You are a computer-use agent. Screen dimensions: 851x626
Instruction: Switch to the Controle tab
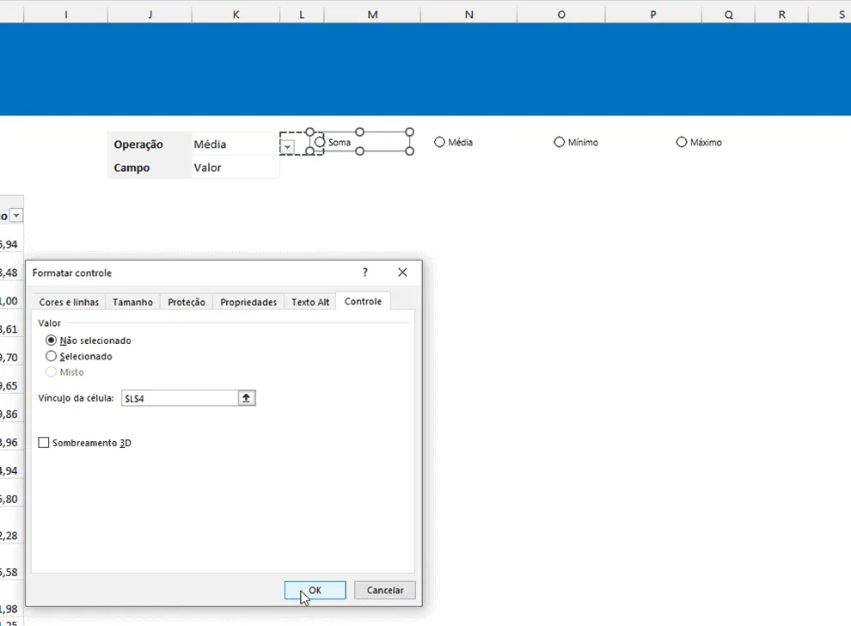point(363,301)
